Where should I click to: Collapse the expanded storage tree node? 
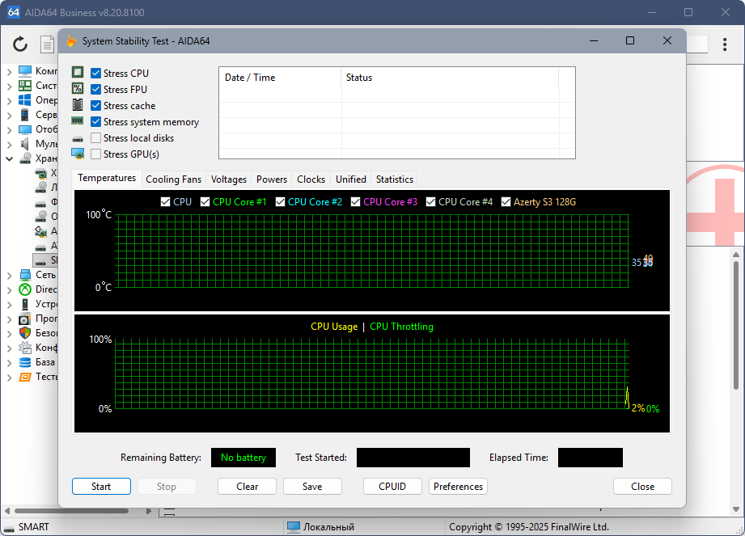click(x=9, y=158)
